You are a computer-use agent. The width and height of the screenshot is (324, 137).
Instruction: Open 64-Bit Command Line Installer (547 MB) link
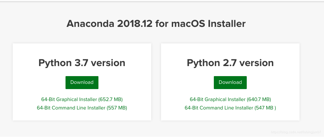click(230, 108)
